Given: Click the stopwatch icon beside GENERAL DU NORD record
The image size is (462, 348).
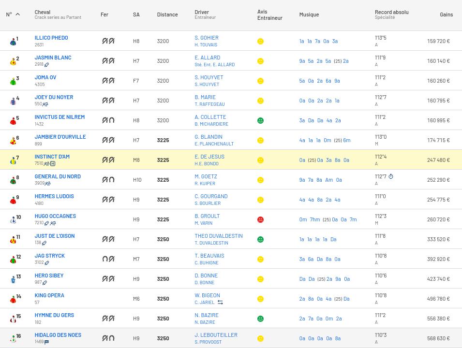Looking at the screenshot, I should pyautogui.click(x=391, y=176).
